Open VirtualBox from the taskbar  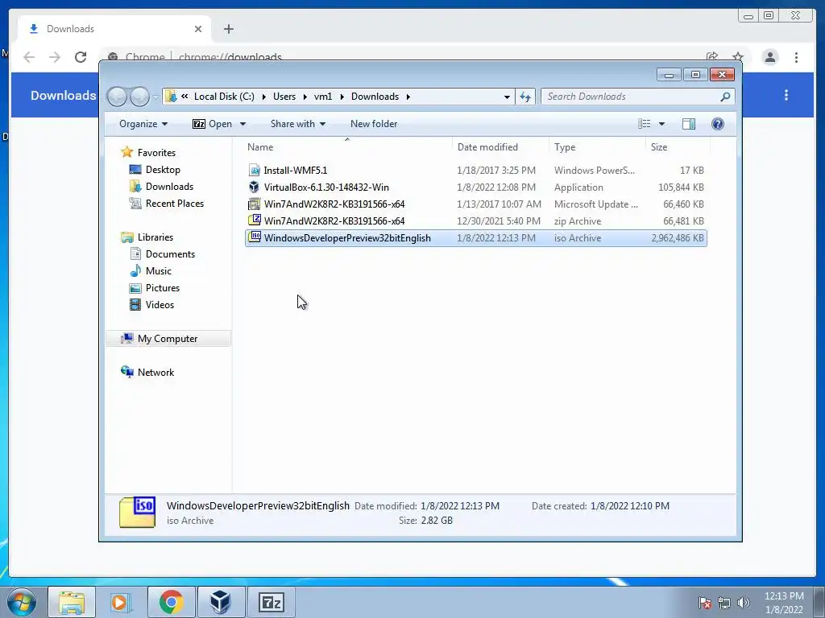point(221,603)
